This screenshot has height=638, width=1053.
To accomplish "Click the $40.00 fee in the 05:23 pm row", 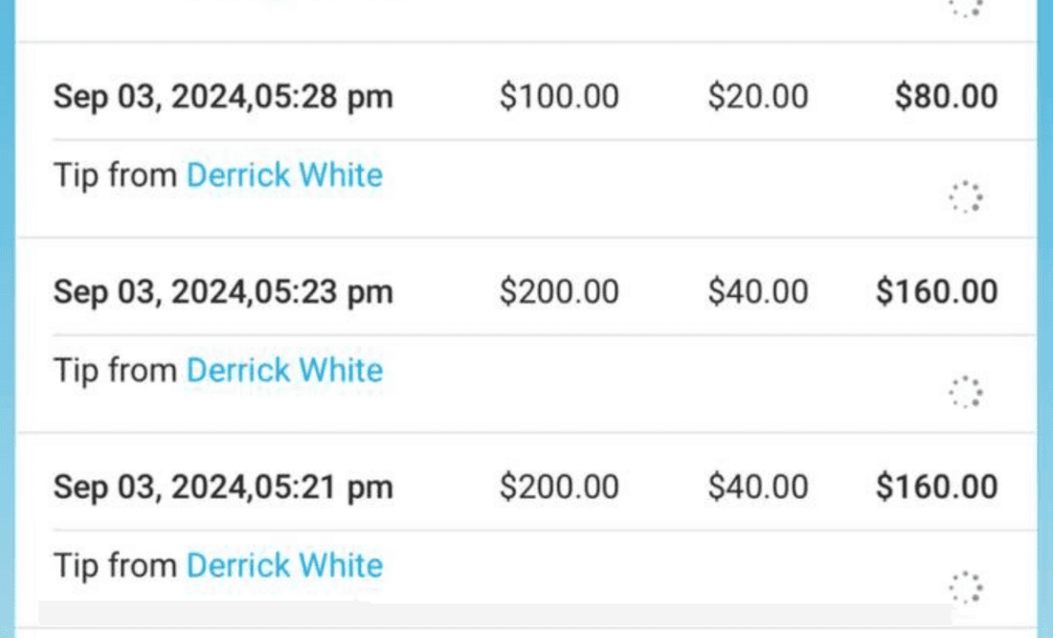I will [x=757, y=292].
